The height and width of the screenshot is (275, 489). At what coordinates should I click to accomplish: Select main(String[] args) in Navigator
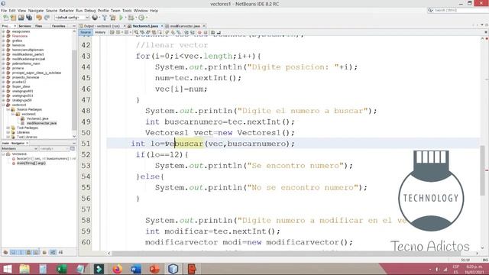pos(31,163)
